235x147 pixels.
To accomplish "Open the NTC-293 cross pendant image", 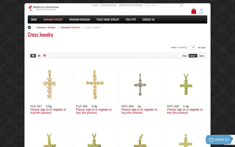I will click(140, 85).
